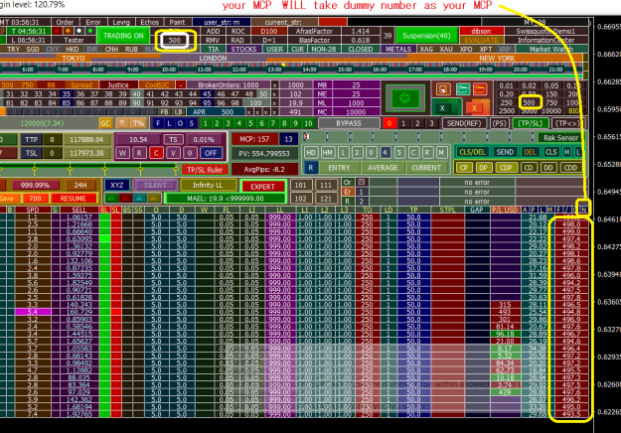Select the XAU symbol
Image resolution: width=621 pixels, height=433 pixels.
(446, 49)
